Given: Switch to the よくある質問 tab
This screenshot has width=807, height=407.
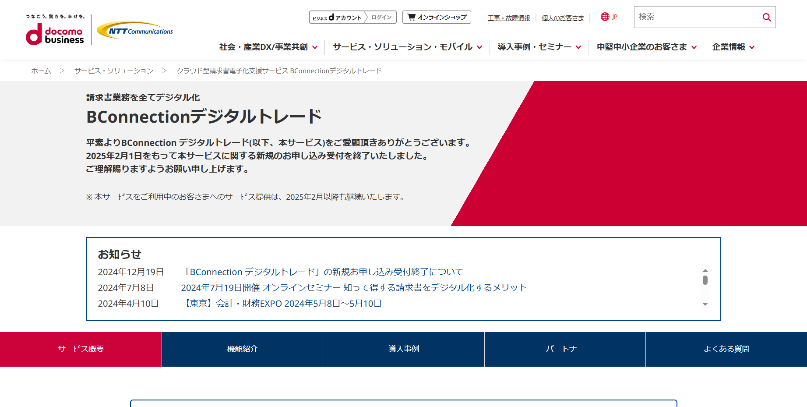Looking at the screenshot, I should 726,349.
